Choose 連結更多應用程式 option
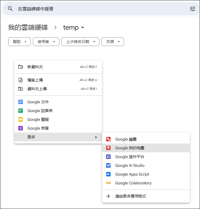200x209 pixels. pos(146,196)
